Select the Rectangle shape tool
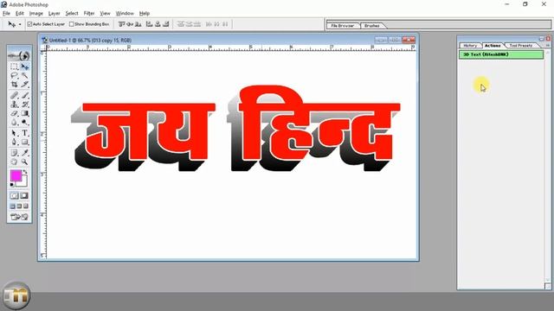554x311 pixels. click(x=25, y=142)
